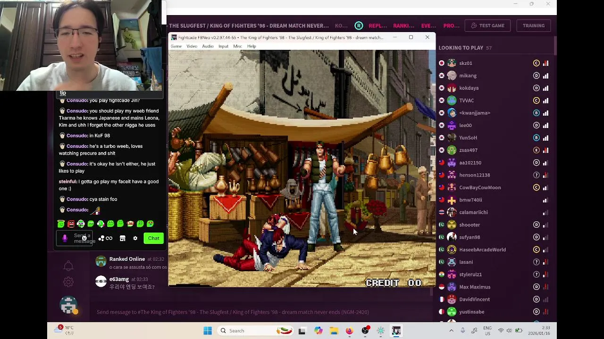This screenshot has height=339, width=604.
Task: Click the TRAINING button
Action: pos(533,25)
